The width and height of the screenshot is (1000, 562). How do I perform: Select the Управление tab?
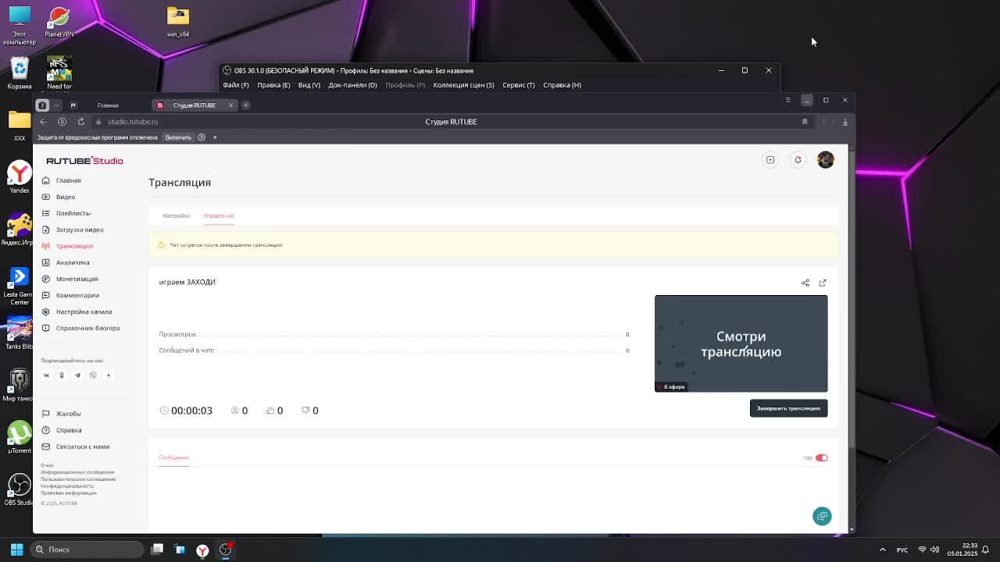[x=219, y=215]
